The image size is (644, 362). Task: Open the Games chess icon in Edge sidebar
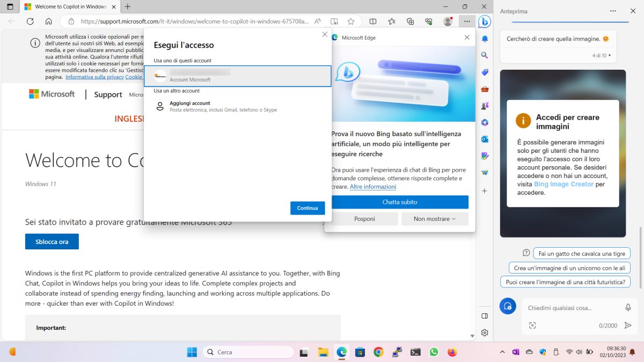pos(485,106)
